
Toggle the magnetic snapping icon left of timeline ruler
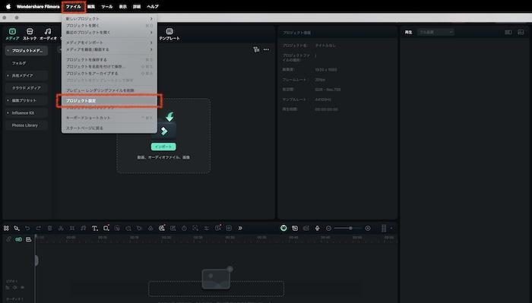coord(8,240)
